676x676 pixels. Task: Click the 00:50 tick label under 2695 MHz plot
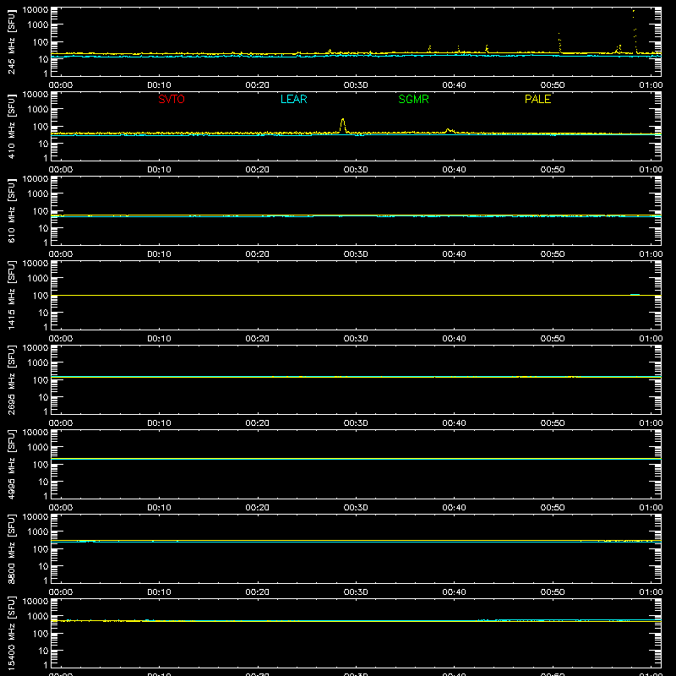point(553,423)
